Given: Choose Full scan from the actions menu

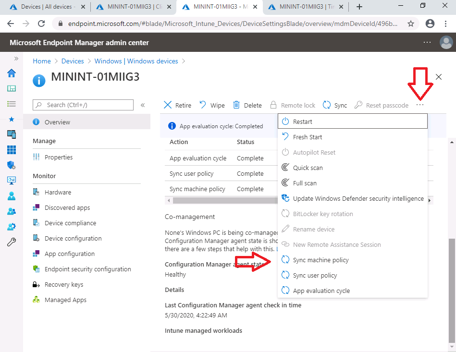Looking at the screenshot, I should [x=353, y=183].
